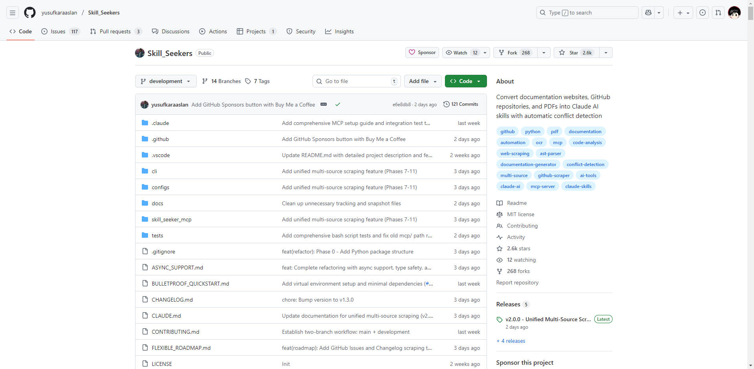Click the user profile avatar
The height and width of the screenshot is (369, 754).
point(734,13)
